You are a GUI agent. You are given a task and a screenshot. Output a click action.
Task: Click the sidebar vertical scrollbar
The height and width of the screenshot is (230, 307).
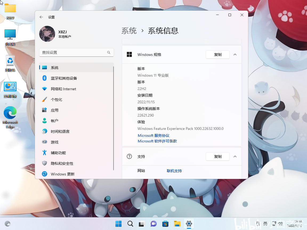pos(113,118)
